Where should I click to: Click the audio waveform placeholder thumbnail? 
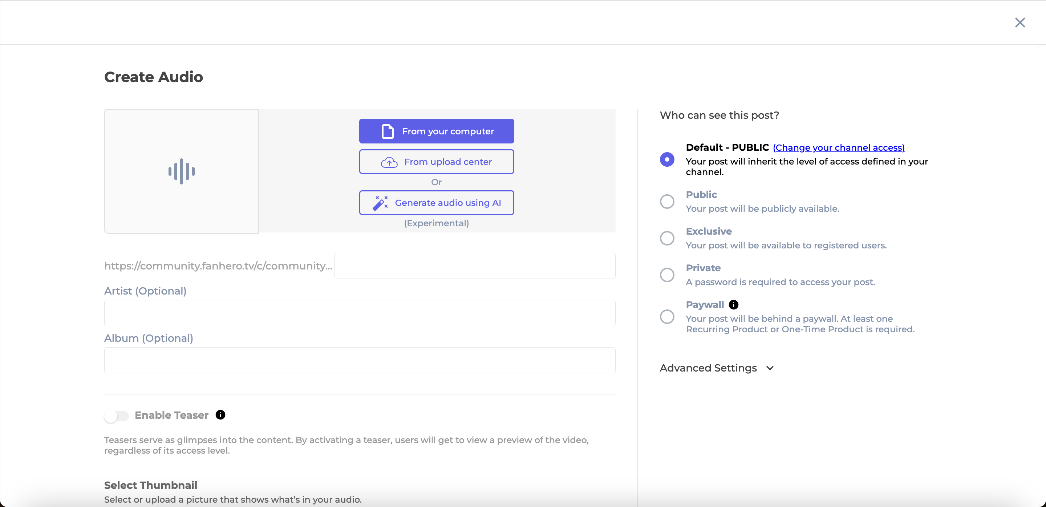tap(182, 171)
